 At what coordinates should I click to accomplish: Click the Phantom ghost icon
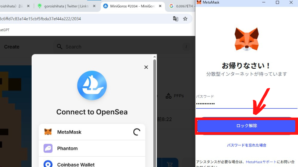[48, 148]
